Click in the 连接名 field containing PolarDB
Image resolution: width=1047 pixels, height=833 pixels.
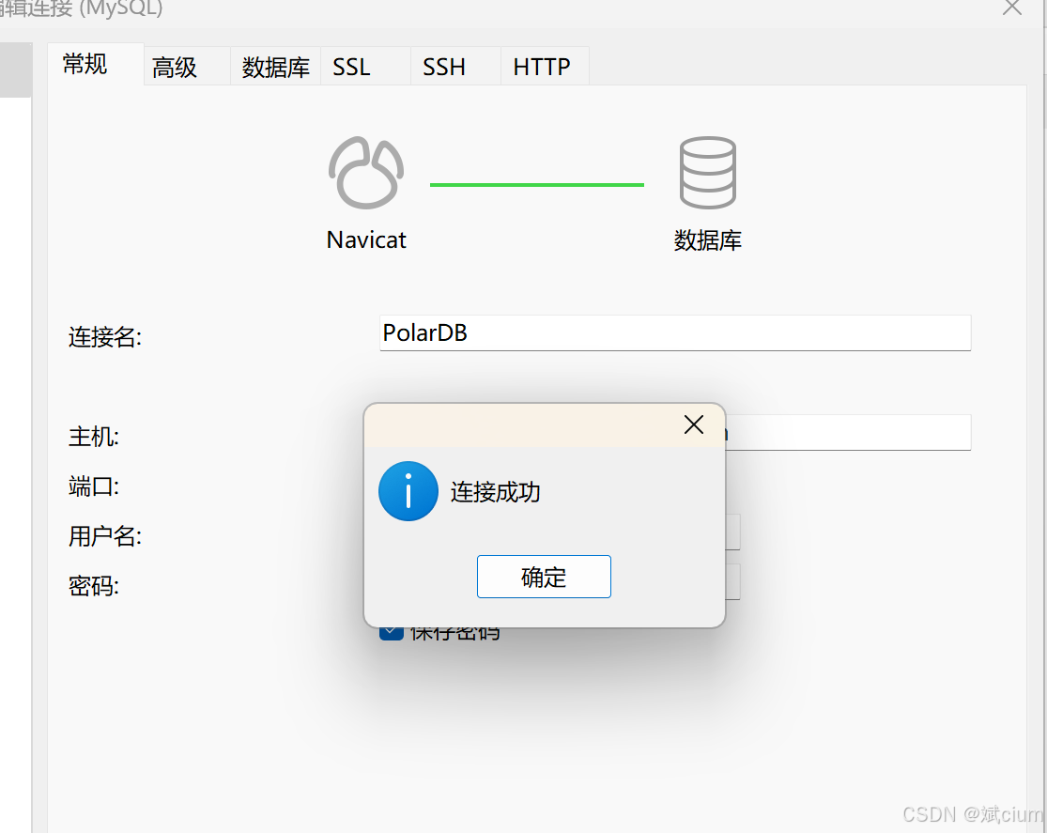[x=675, y=332]
